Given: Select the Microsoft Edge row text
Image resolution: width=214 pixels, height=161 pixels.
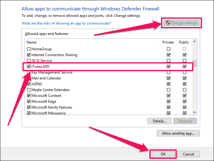Looking at the screenshot, I should click(x=44, y=102).
